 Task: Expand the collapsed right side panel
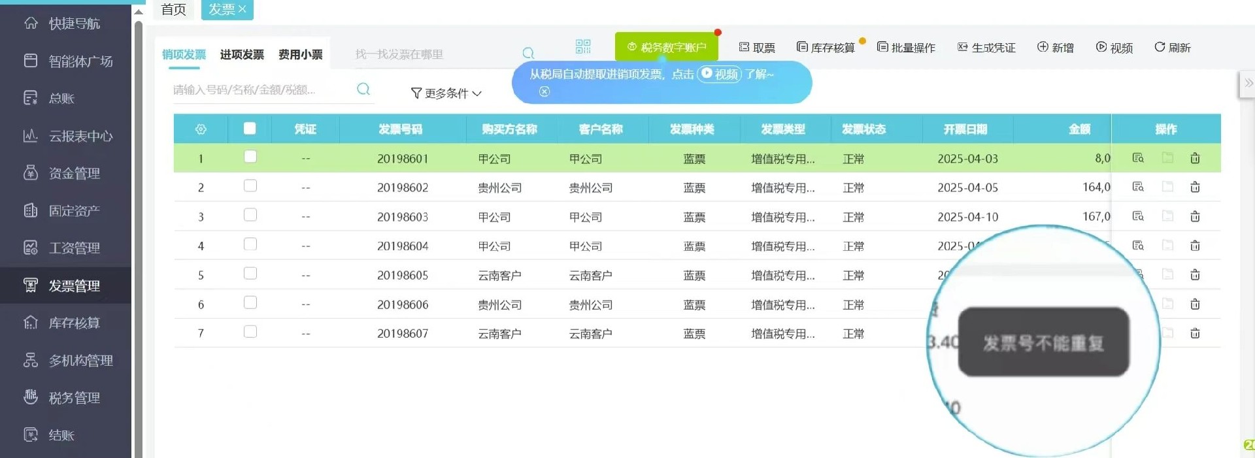pyautogui.click(x=1247, y=84)
